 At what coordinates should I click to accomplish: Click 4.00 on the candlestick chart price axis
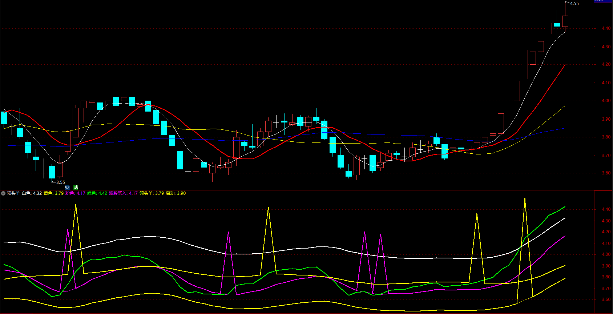(x=606, y=101)
